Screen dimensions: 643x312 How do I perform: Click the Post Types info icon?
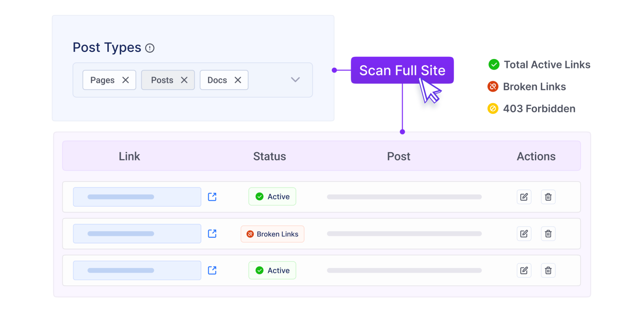pyautogui.click(x=150, y=48)
